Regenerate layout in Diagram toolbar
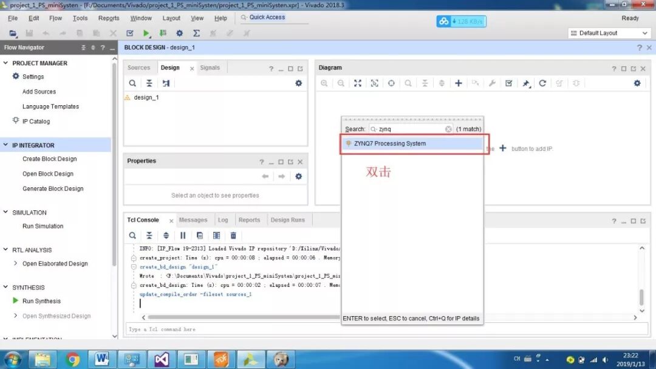The image size is (656, 369). click(x=542, y=83)
